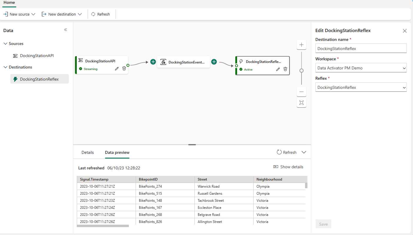Select the BikePoints_268 cell
Screen dimensions: 413x235
point(165,215)
